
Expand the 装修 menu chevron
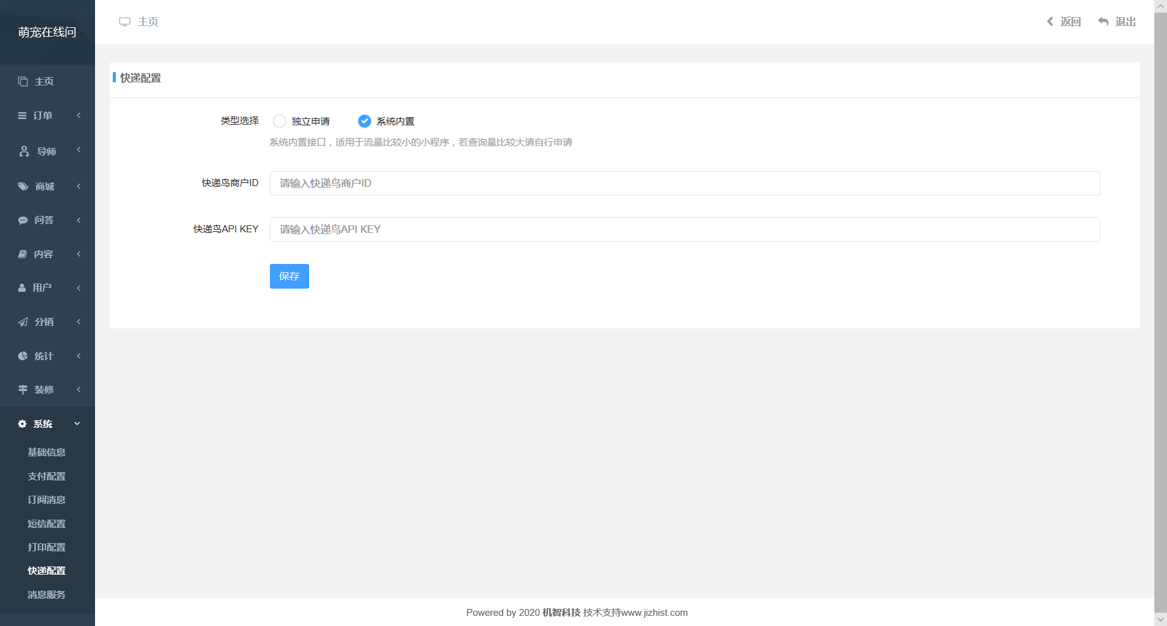tap(79, 389)
